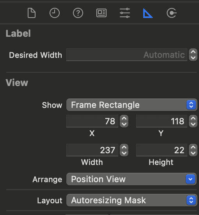Open the Quick Help inspector
This screenshot has height=215, width=199.
click(78, 13)
